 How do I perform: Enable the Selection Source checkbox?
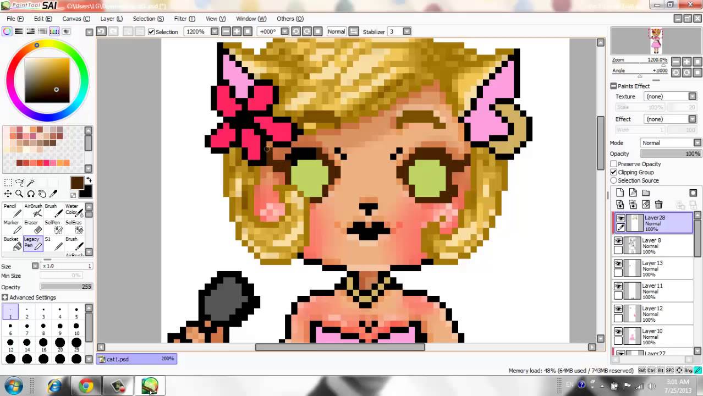pos(613,180)
